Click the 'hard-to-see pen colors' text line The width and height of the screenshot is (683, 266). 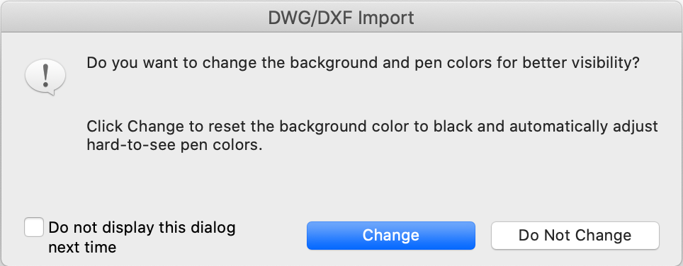pos(174,146)
